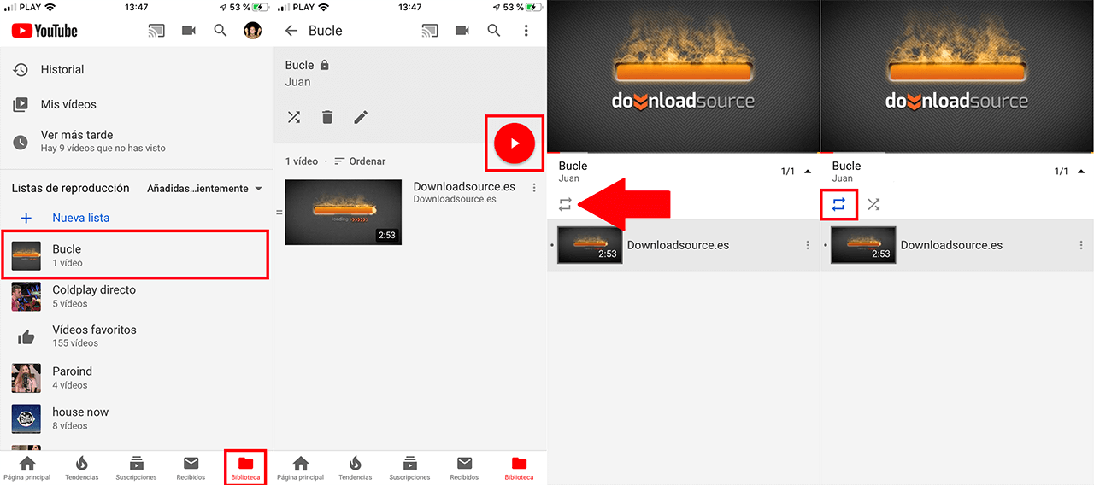Delete Bucle playlist with trash icon

(x=327, y=117)
